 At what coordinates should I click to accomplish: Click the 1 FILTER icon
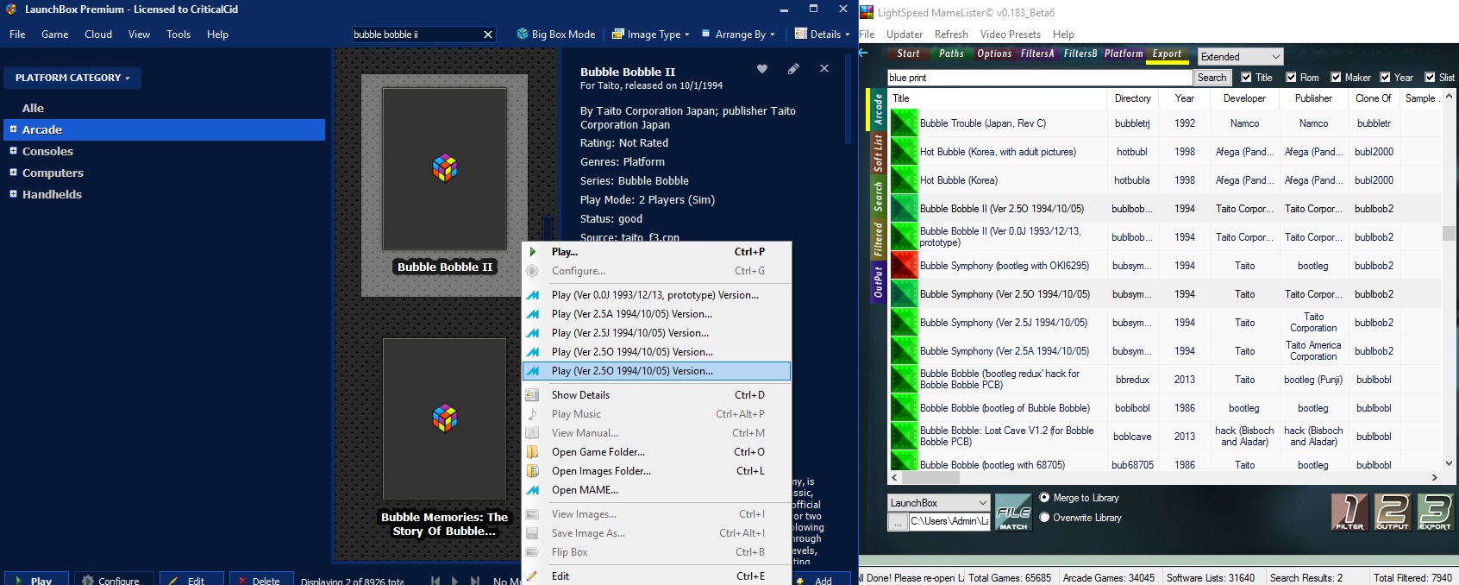(1349, 512)
